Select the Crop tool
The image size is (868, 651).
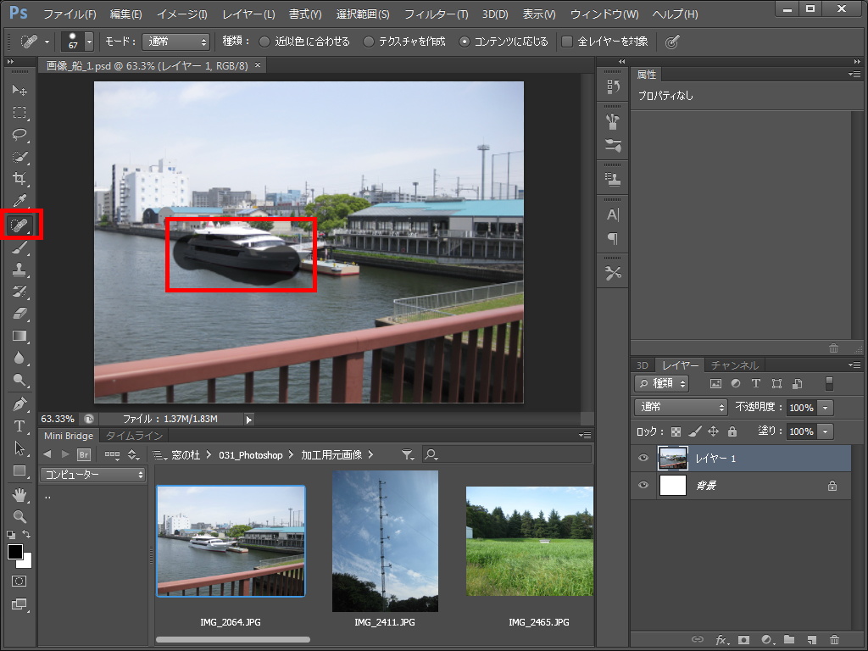(19, 179)
